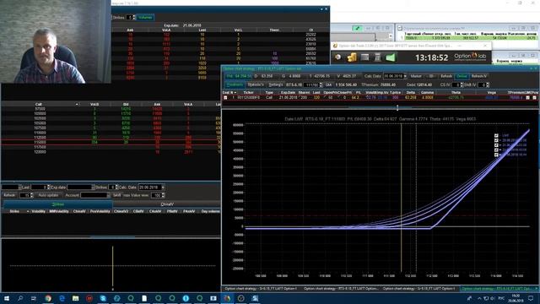
Task: Click the Volumes button in options desk
Action: point(145,17)
